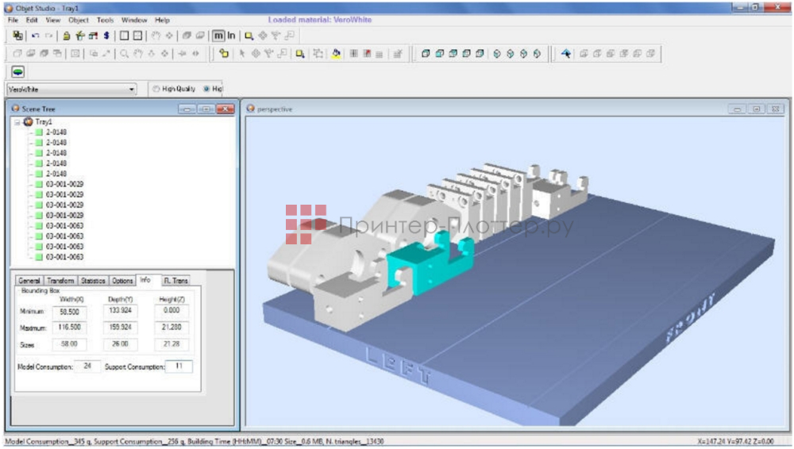794x449 pixels.
Task: Switch to four-view split layout icon
Action: (137, 36)
